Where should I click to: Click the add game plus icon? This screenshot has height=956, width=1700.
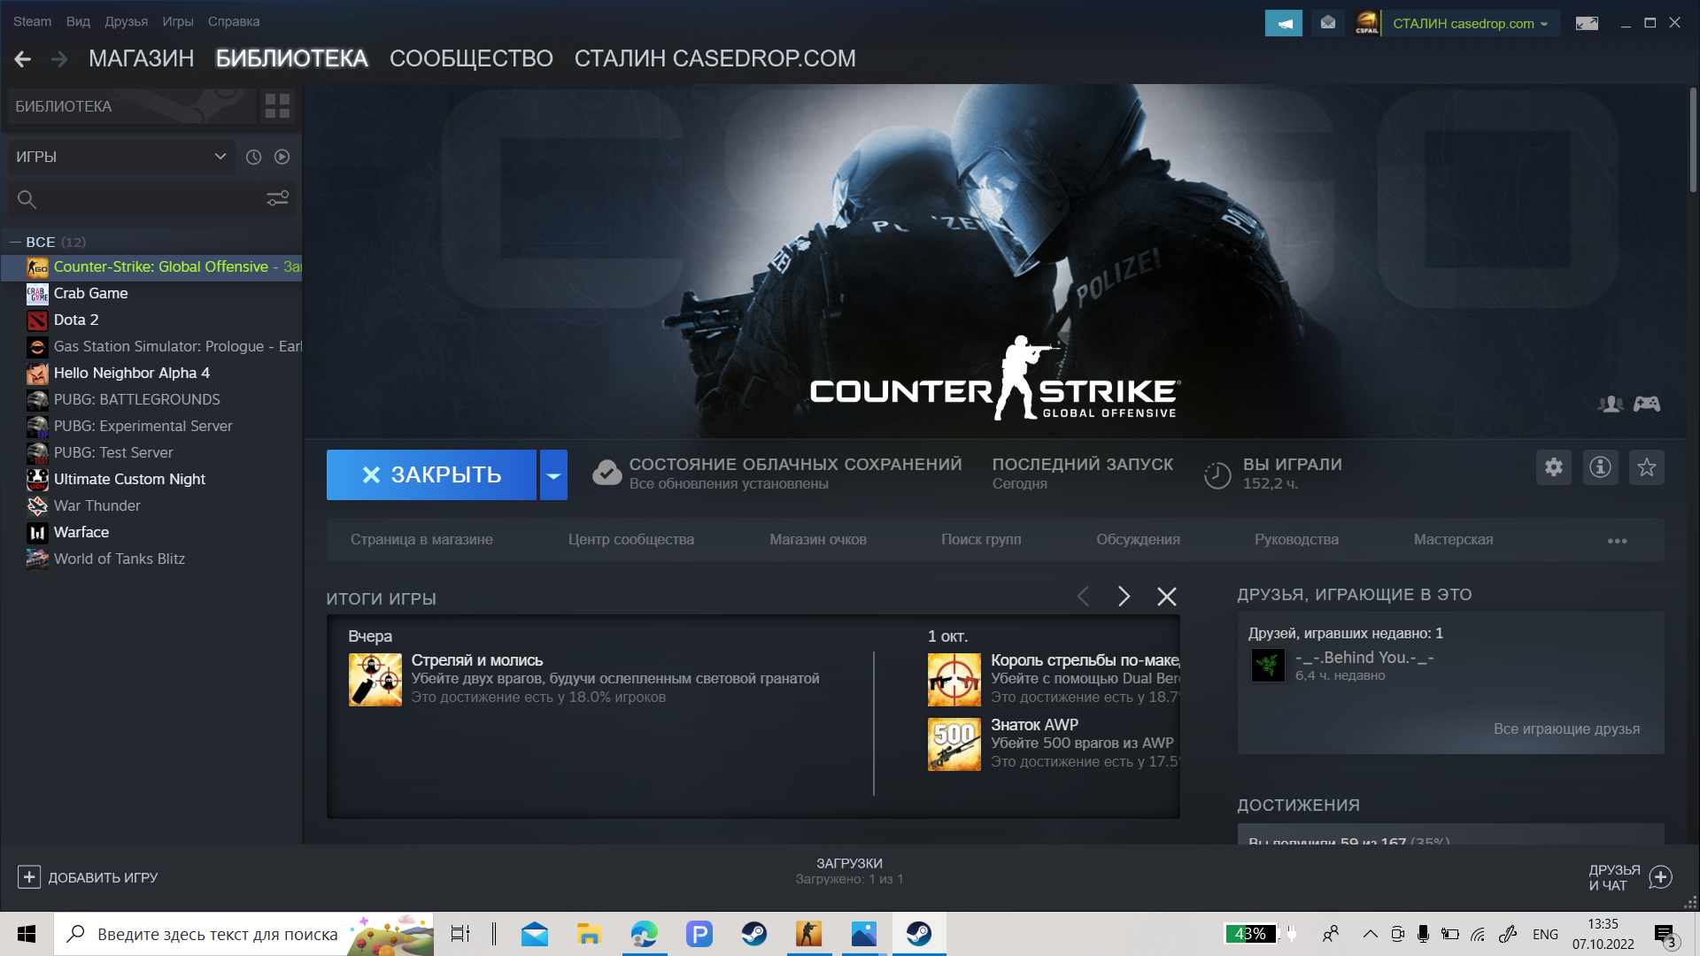pos(29,877)
